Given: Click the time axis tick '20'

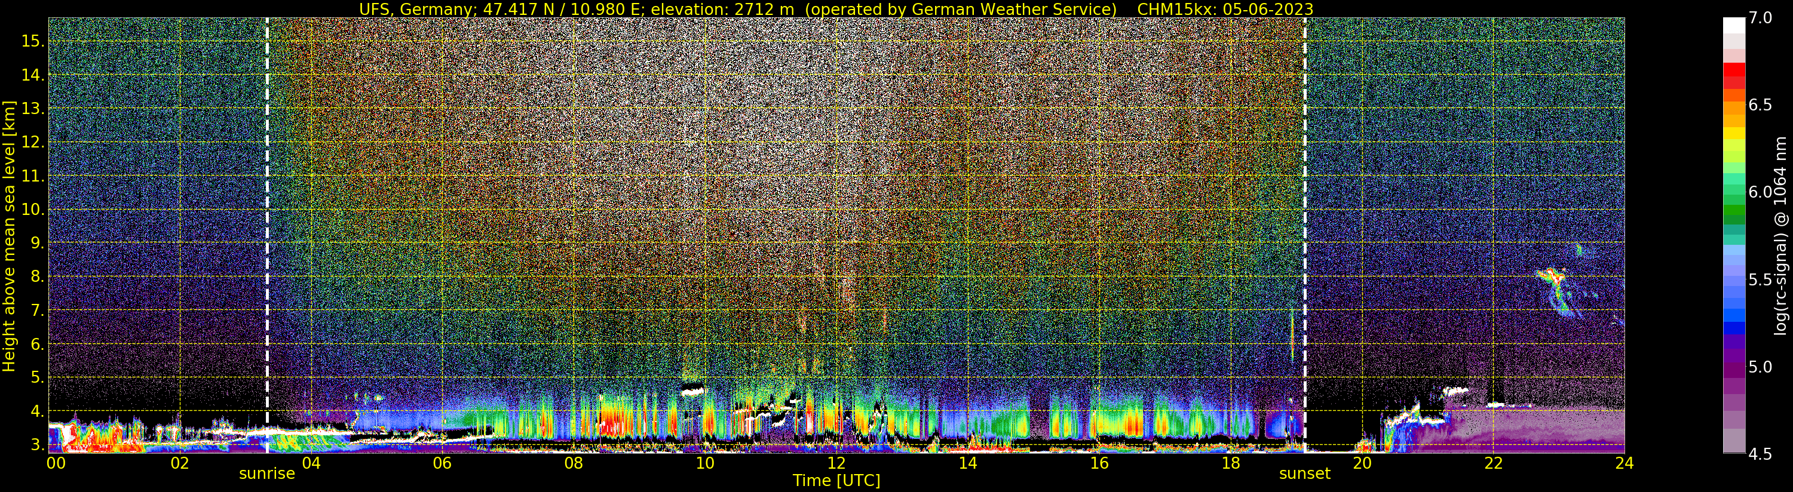Looking at the screenshot, I should coord(1362,462).
